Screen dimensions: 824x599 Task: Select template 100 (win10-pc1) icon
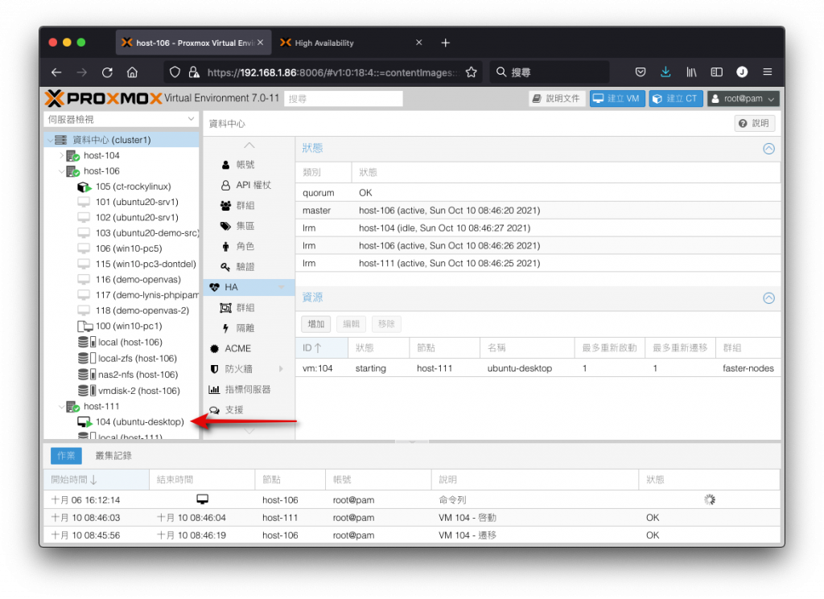coord(84,326)
